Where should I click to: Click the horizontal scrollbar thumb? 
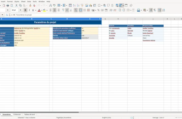tap(39, 112)
